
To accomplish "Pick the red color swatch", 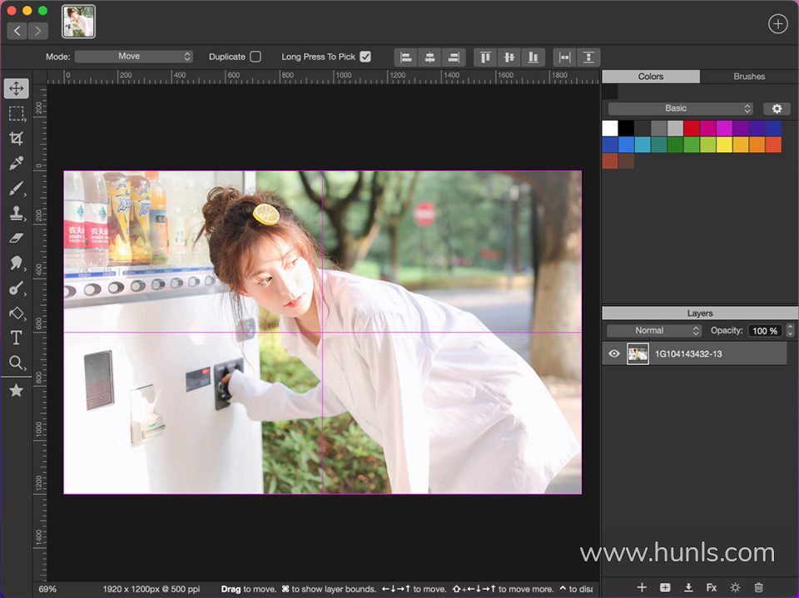I will (692, 128).
